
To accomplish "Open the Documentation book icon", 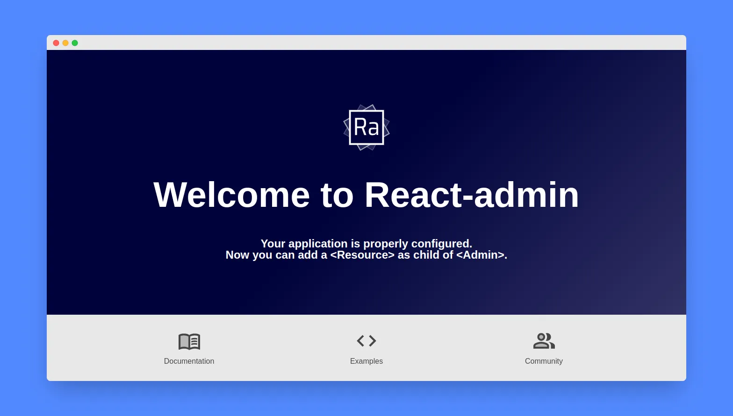I will pos(189,341).
